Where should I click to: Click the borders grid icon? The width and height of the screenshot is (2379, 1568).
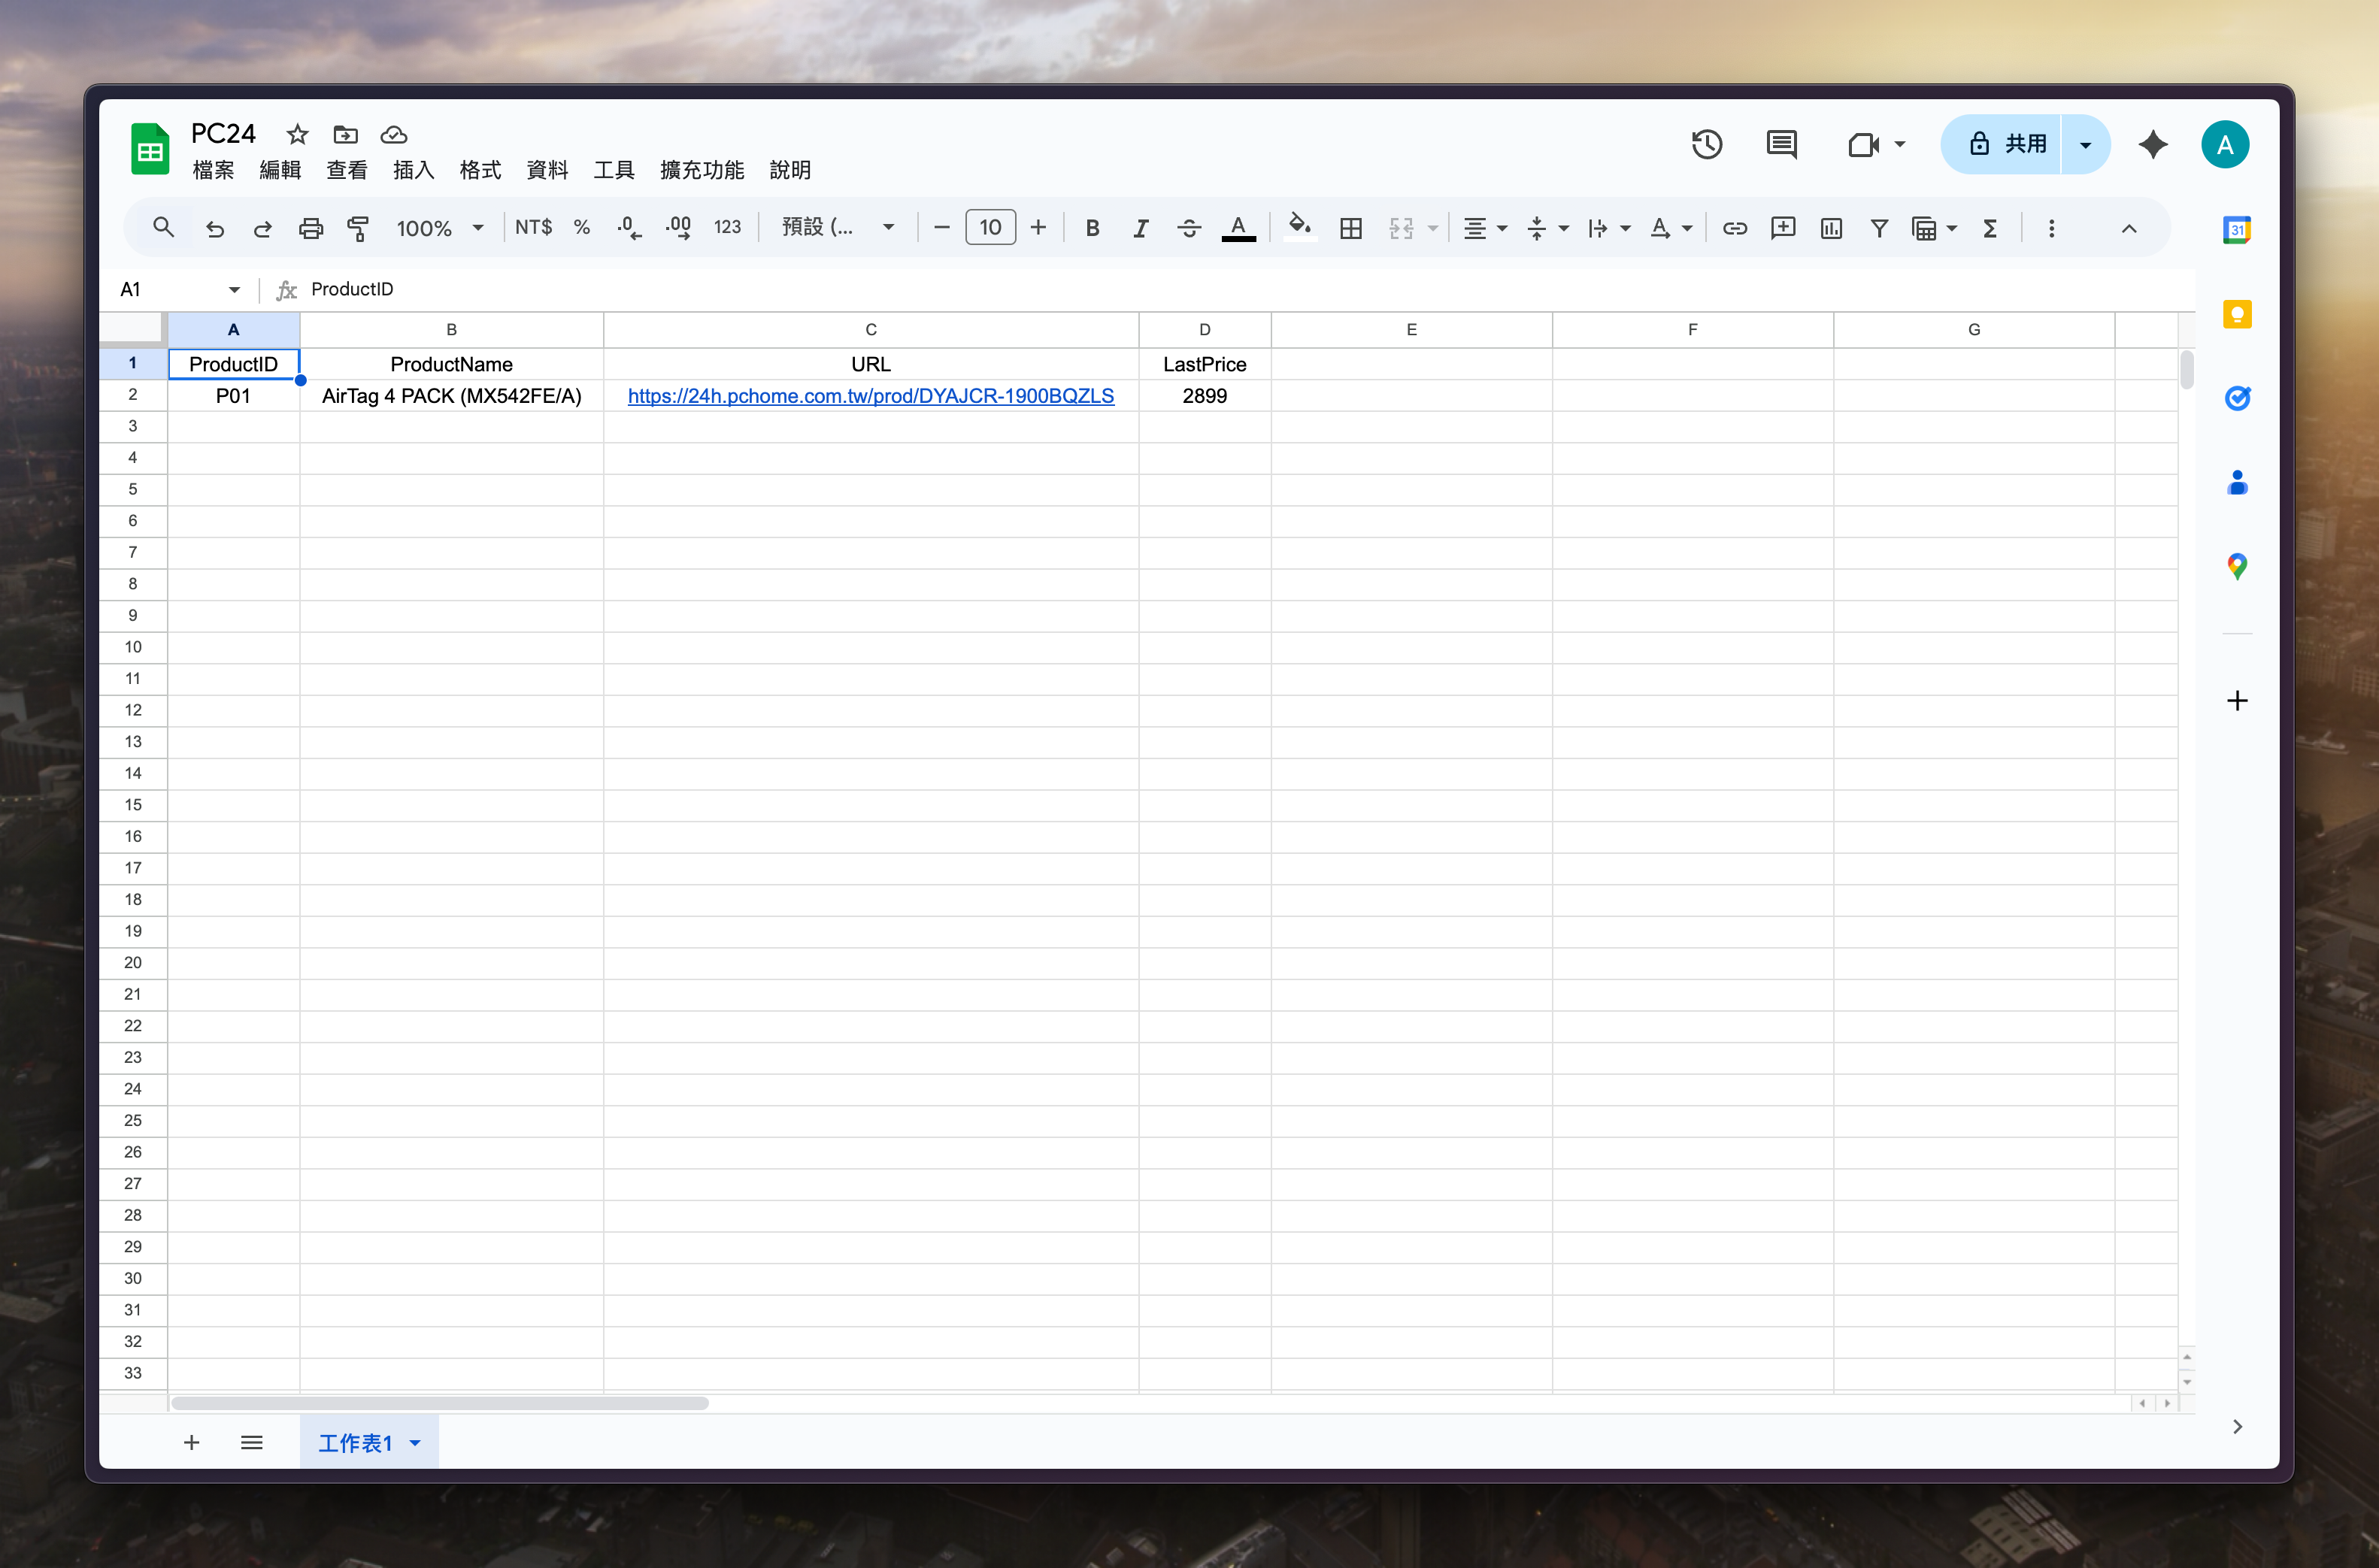[x=1350, y=228]
